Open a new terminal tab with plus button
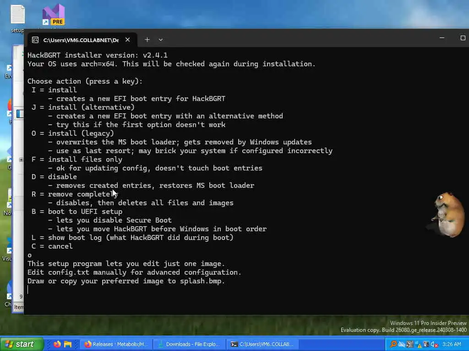This screenshot has height=351, width=469. click(147, 40)
